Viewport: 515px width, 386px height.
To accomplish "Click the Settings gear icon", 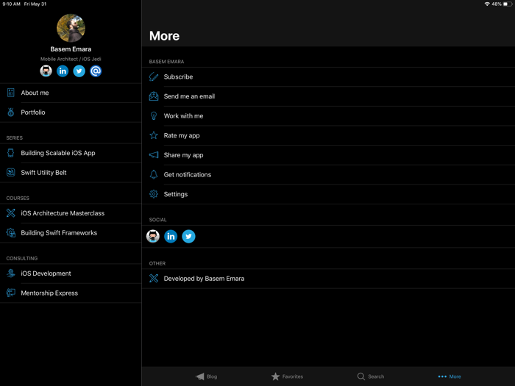I will [153, 194].
